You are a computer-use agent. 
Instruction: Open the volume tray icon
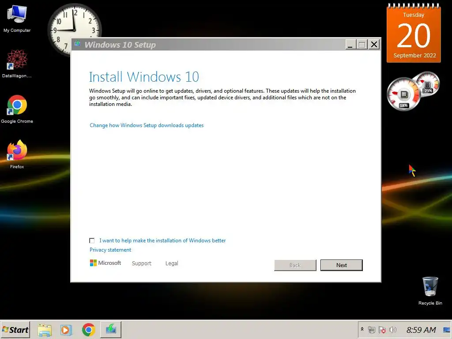pyautogui.click(x=392, y=329)
